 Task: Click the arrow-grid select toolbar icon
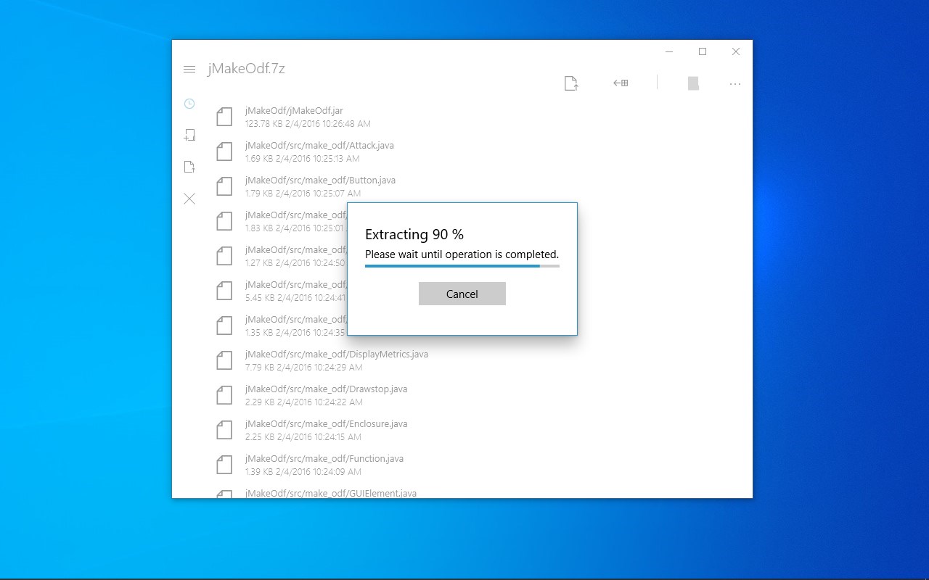pos(620,83)
